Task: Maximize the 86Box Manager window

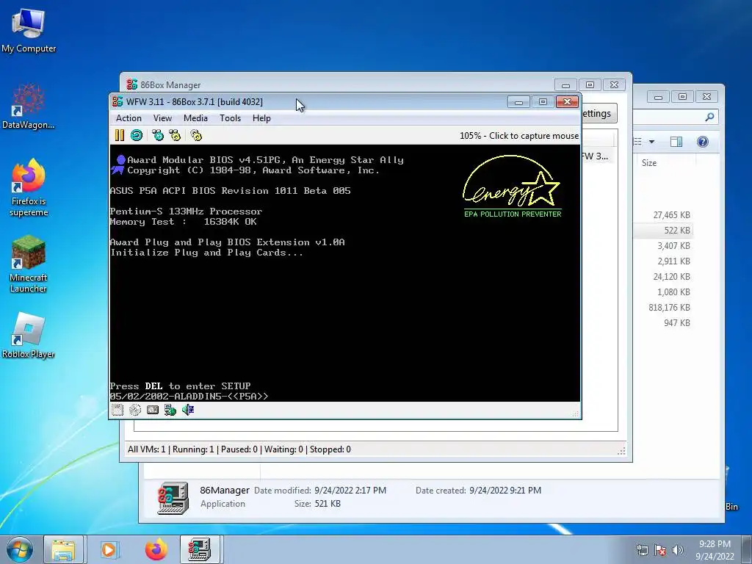Action: [x=590, y=85]
